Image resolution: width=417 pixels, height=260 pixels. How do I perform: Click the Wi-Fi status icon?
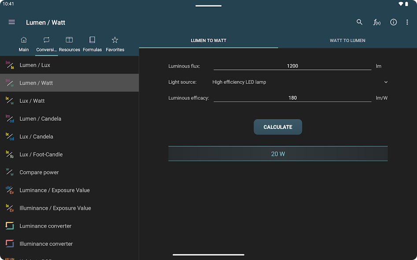[x=401, y=4]
